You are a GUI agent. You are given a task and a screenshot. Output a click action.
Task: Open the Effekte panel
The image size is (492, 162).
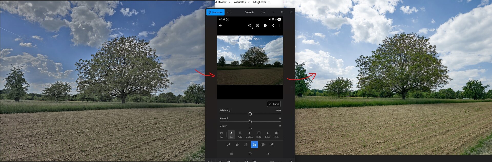[259, 134]
